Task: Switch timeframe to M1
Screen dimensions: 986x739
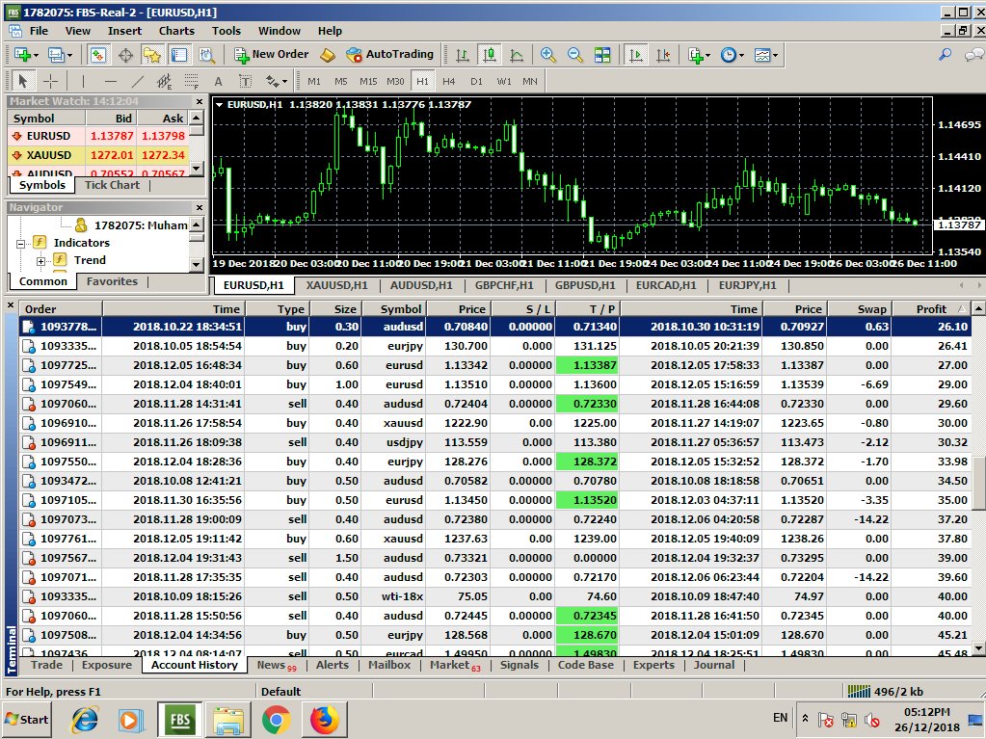Action: [x=314, y=81]
